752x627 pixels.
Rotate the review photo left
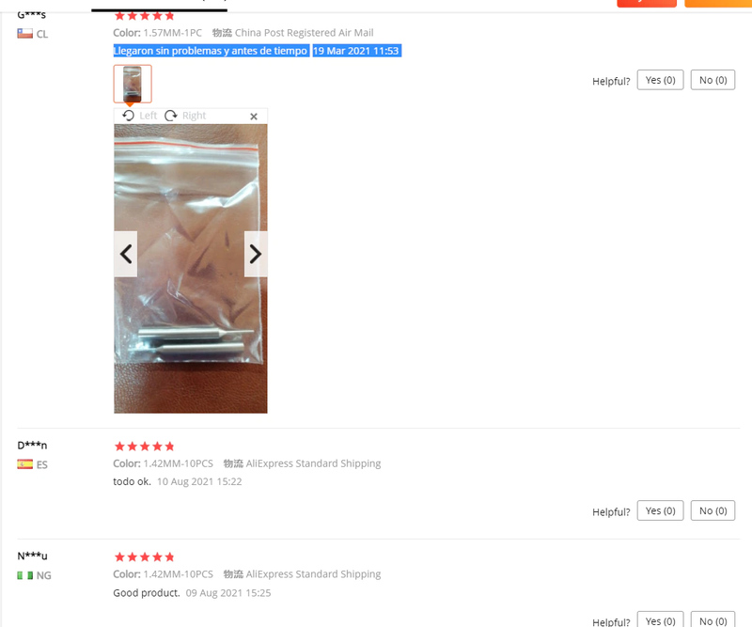tap(139, 116)
